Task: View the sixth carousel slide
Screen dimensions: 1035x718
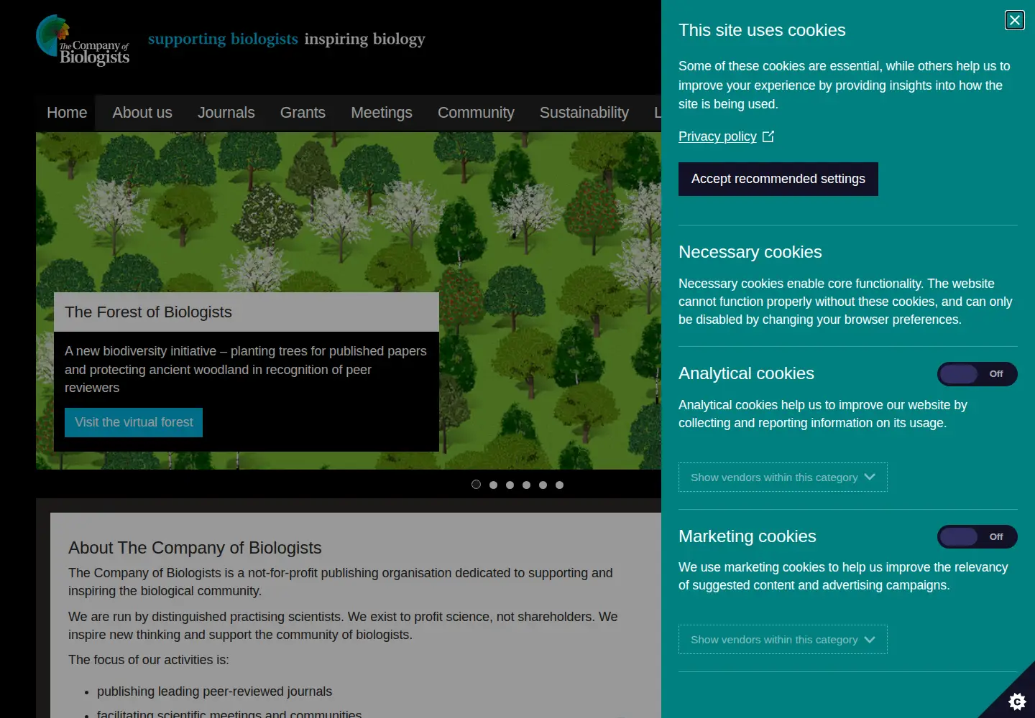Action: pos(559,485)
